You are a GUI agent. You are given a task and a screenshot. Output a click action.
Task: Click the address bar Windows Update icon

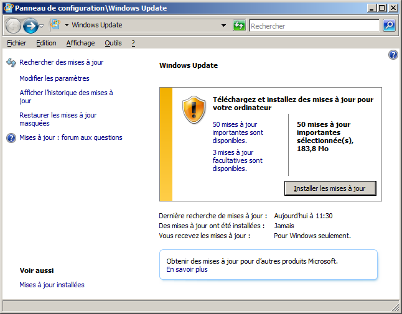coord(55,25)
